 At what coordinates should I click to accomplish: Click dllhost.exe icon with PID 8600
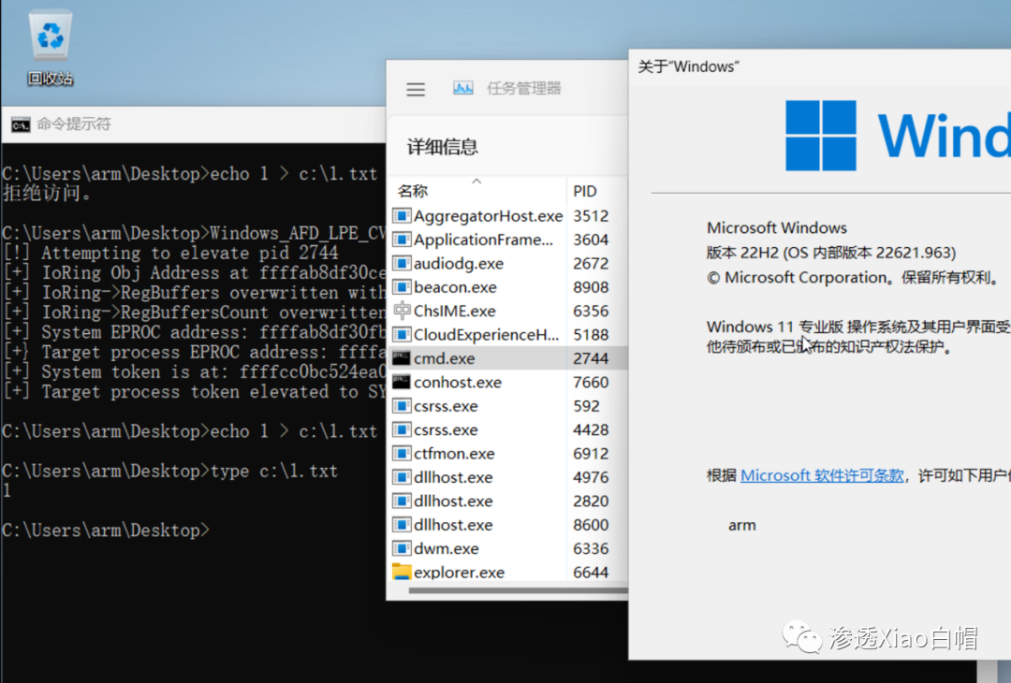(402, 525)
